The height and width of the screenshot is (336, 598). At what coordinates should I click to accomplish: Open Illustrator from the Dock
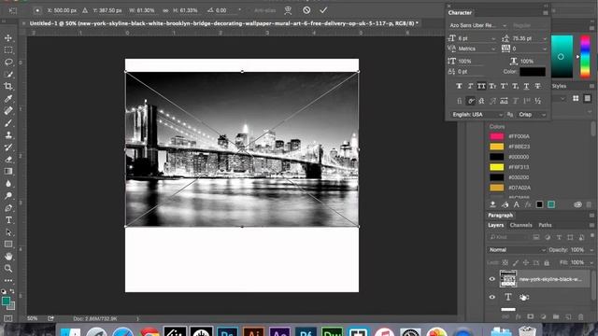click(x=253, y=331)
